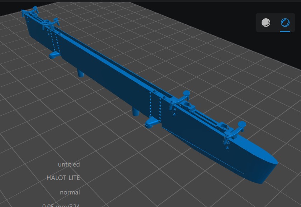Screen dimensions: 301x207
Task: Select the blue transparent sphere view mode
Action: point(285,23)
